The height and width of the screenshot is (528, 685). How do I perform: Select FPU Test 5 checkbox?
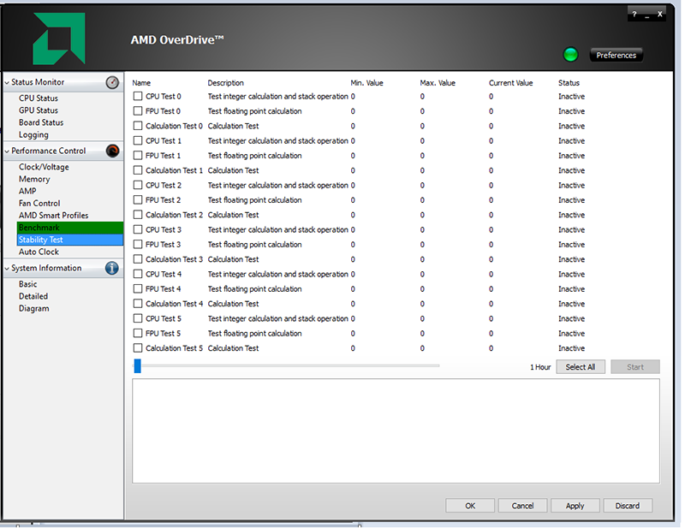click(x=138, y=333)
